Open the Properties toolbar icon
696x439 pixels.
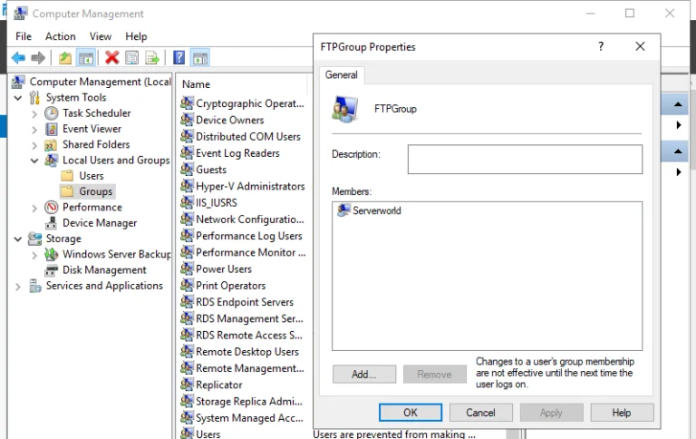(x=131, y=58)
